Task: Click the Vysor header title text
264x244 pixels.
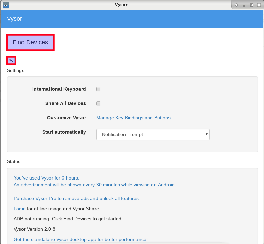Action: (14, 19)
